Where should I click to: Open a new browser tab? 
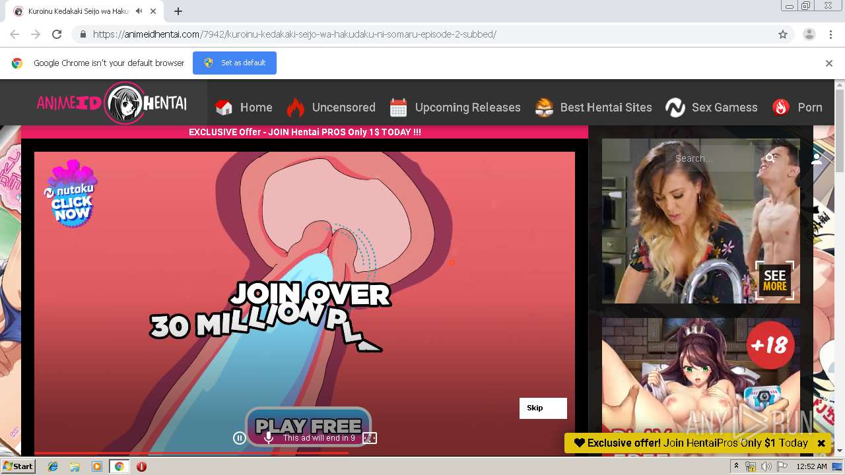178,11
